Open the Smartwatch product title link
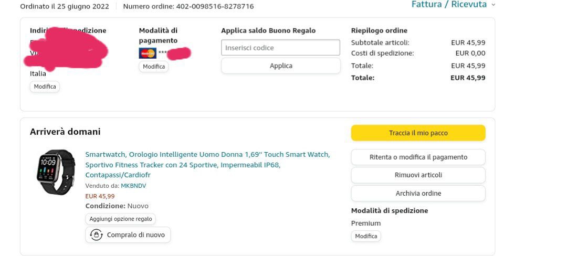The width and height of the screenshot is (567, 256). pos(207,165)
